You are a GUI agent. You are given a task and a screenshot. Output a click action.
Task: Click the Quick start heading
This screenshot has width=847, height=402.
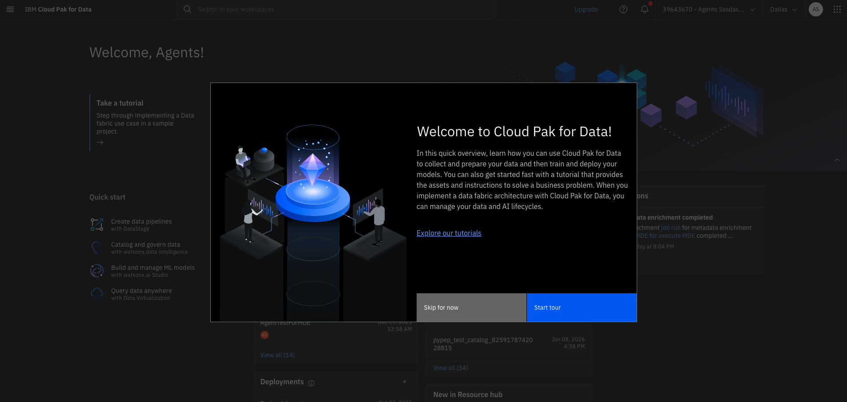(107, 197)
